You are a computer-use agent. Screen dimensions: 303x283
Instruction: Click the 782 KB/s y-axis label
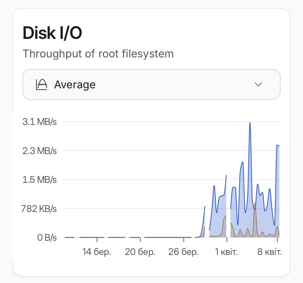(x=39, y=209)
